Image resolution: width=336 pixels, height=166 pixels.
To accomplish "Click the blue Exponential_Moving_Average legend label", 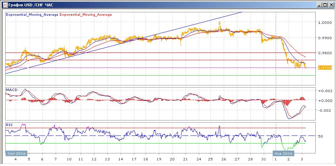I will [32, 15].
